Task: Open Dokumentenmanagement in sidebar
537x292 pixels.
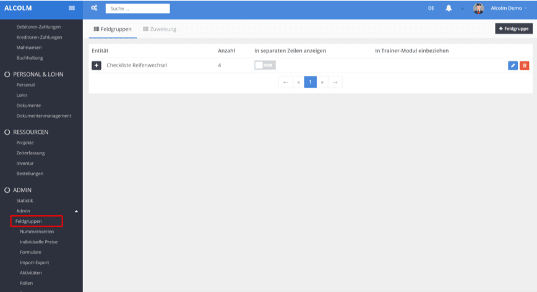Action: click(x=44, y=115)
